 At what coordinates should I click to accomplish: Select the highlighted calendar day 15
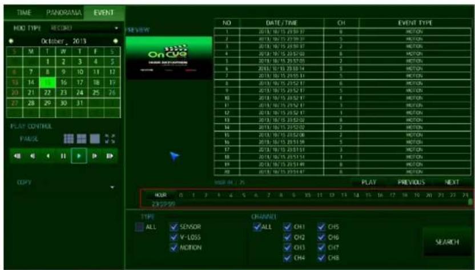pyautogui.click(x=47, y=82)
